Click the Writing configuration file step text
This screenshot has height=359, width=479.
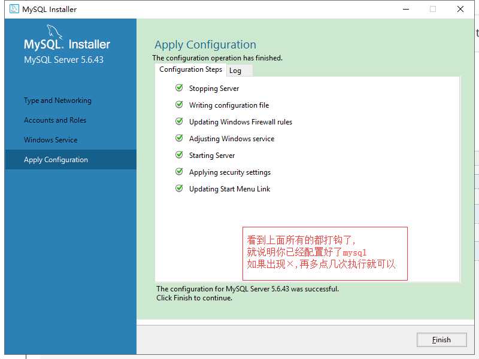[229, 105]
